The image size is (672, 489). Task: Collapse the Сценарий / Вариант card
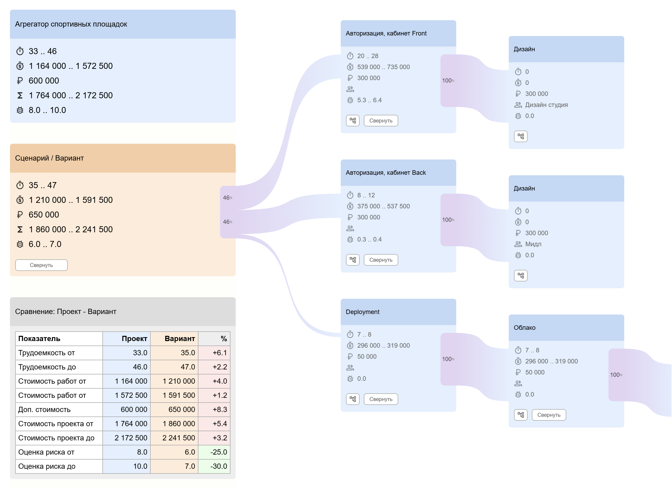[41, 265]
